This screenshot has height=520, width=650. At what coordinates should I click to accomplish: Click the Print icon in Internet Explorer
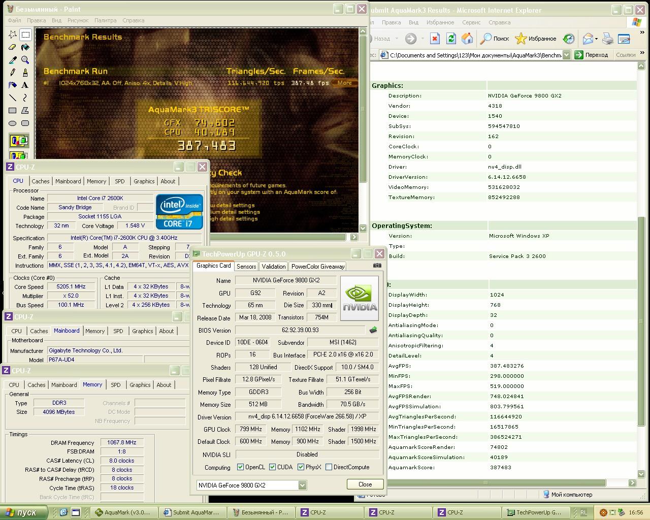608,39
